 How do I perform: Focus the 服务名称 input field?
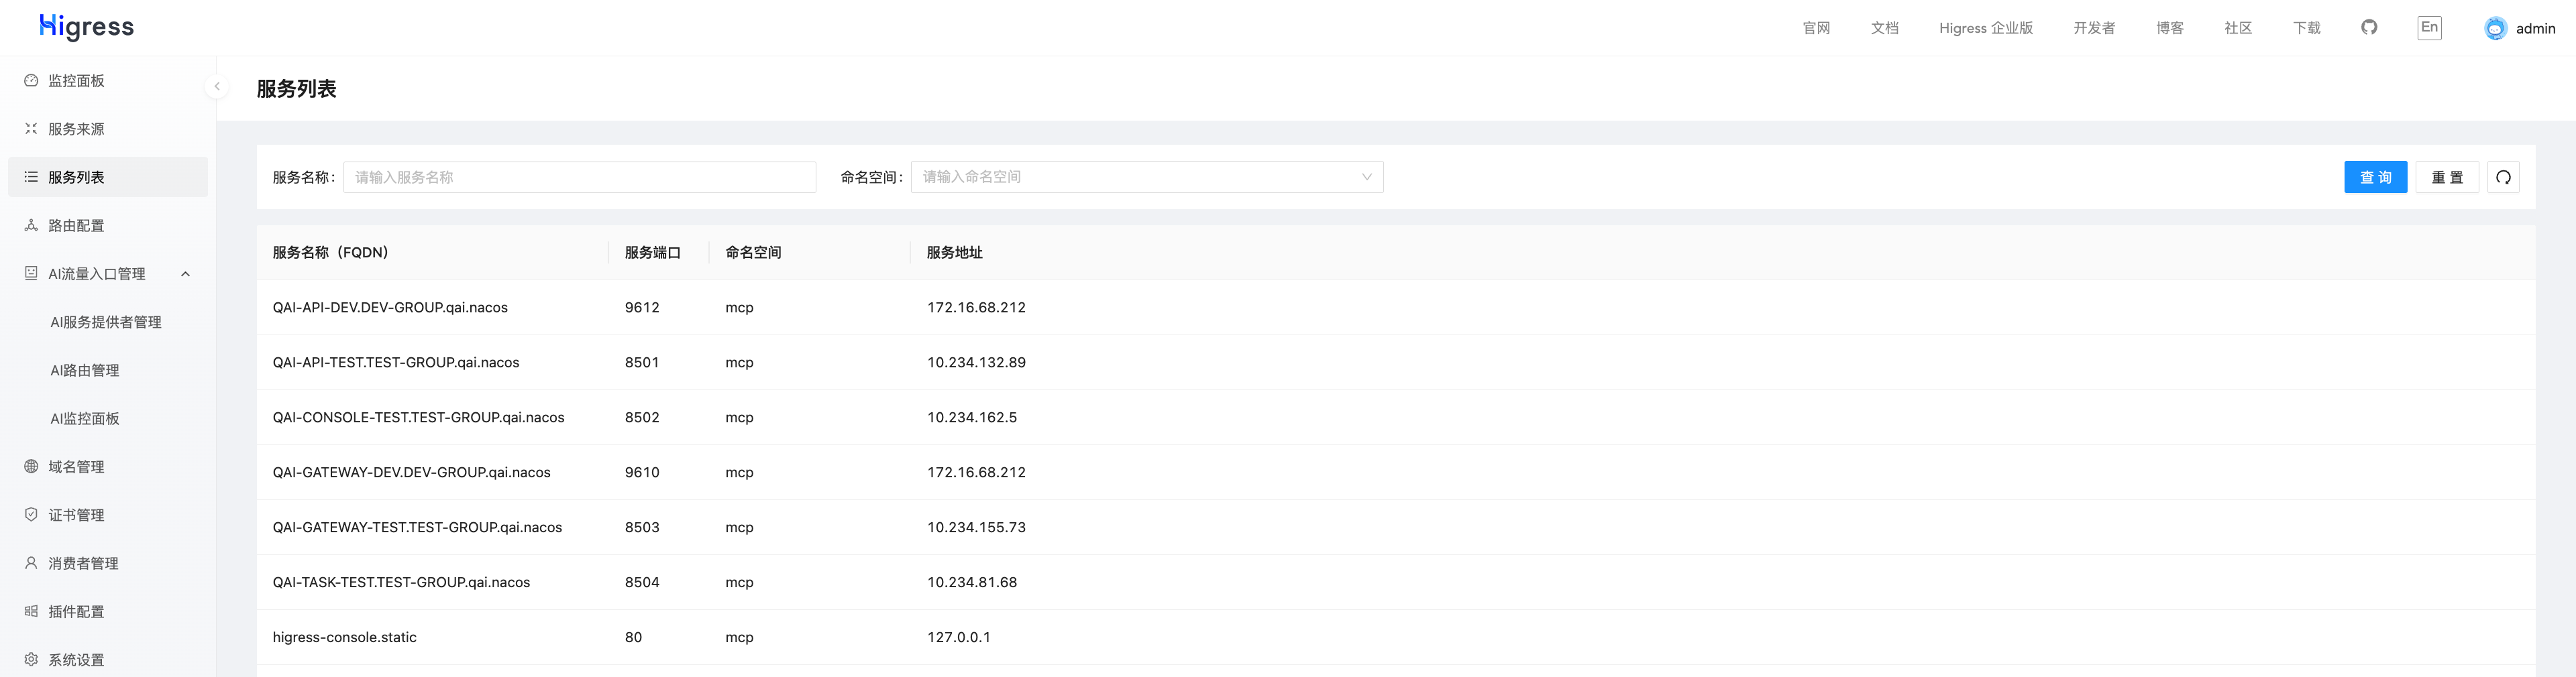pyautogui.click(x=579, y=177)
